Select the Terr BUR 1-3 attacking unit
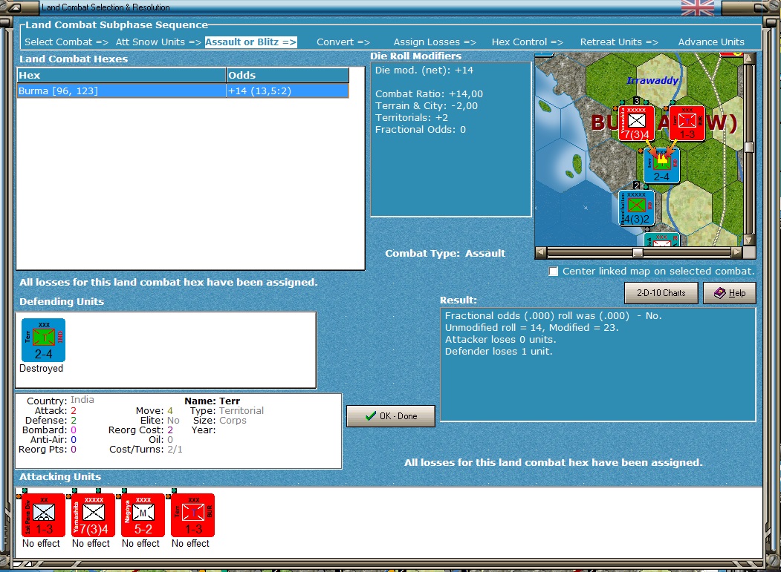The height and width of the screenshot is (572, 781). tap(192, 516)
